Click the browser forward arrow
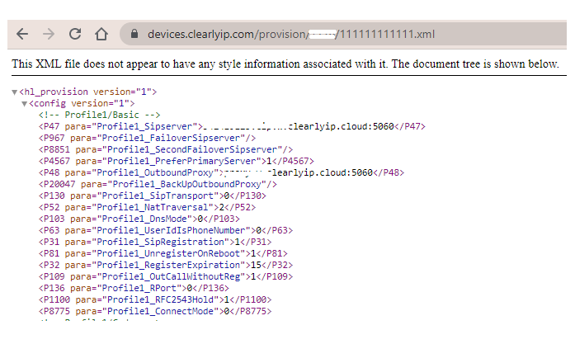575x344 pixels. point(49,35)
